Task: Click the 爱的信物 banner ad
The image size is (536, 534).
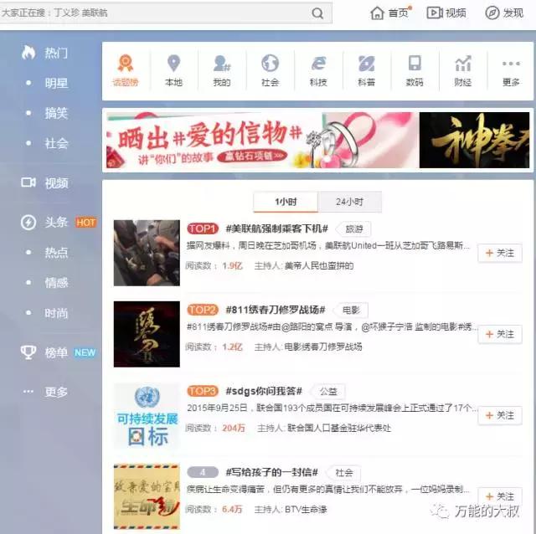Action: [262, 140]
